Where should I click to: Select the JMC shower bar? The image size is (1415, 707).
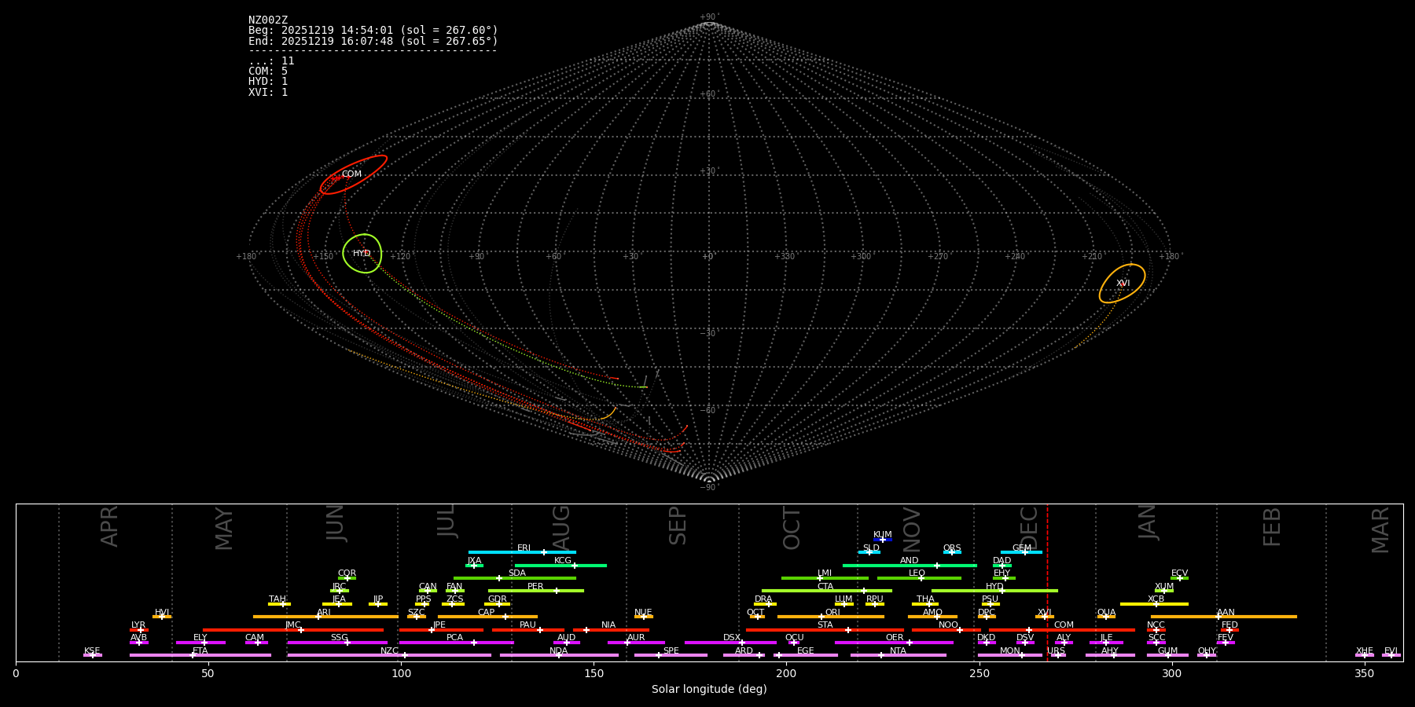(293, 630)
